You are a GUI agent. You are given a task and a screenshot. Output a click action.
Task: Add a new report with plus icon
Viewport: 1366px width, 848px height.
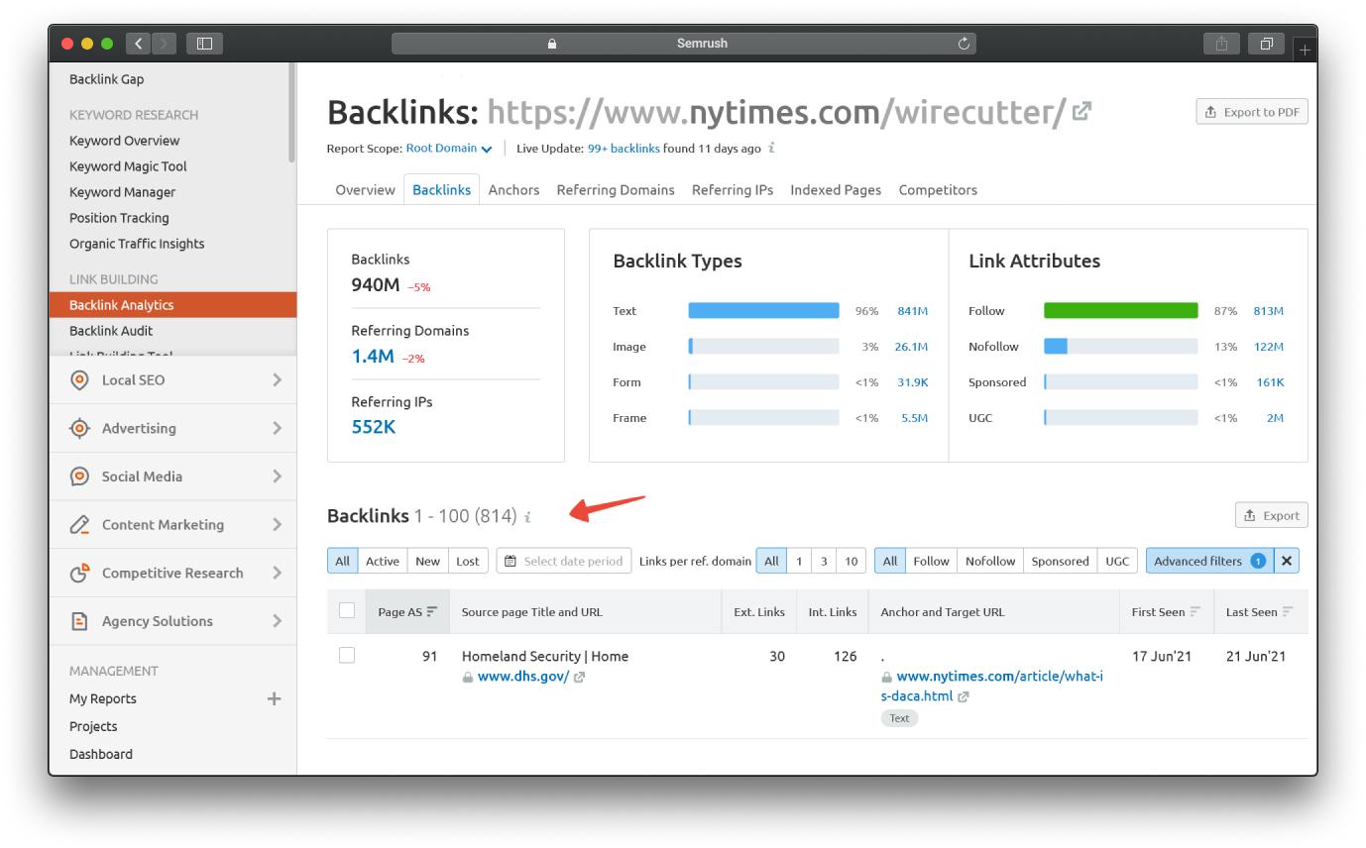coord(275,698)
